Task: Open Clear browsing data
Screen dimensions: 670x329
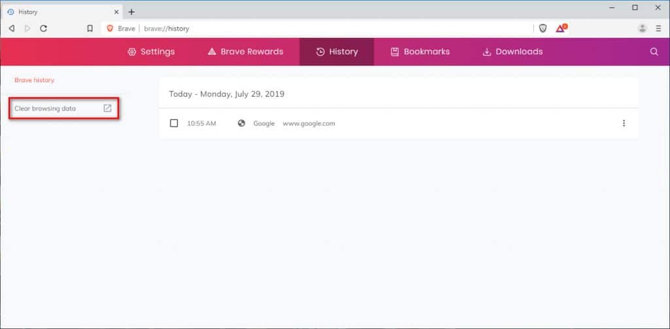Action: click(x=63, y=108)
